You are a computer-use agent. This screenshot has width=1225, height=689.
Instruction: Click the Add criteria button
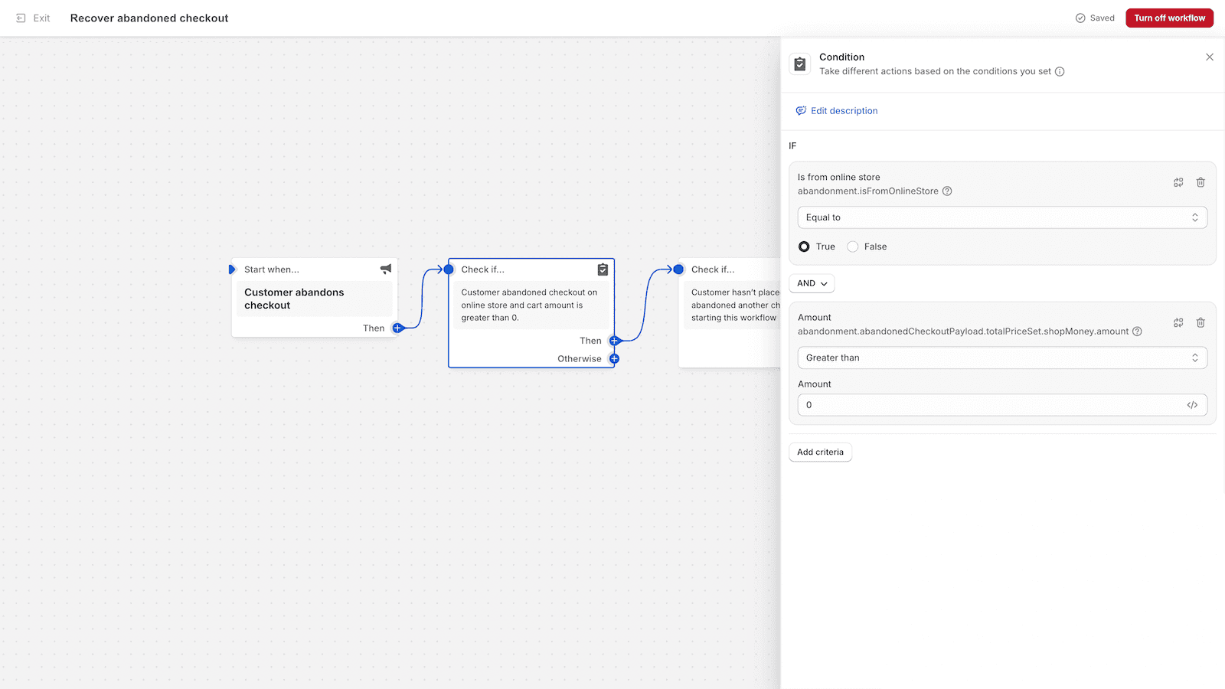(820, 452)
